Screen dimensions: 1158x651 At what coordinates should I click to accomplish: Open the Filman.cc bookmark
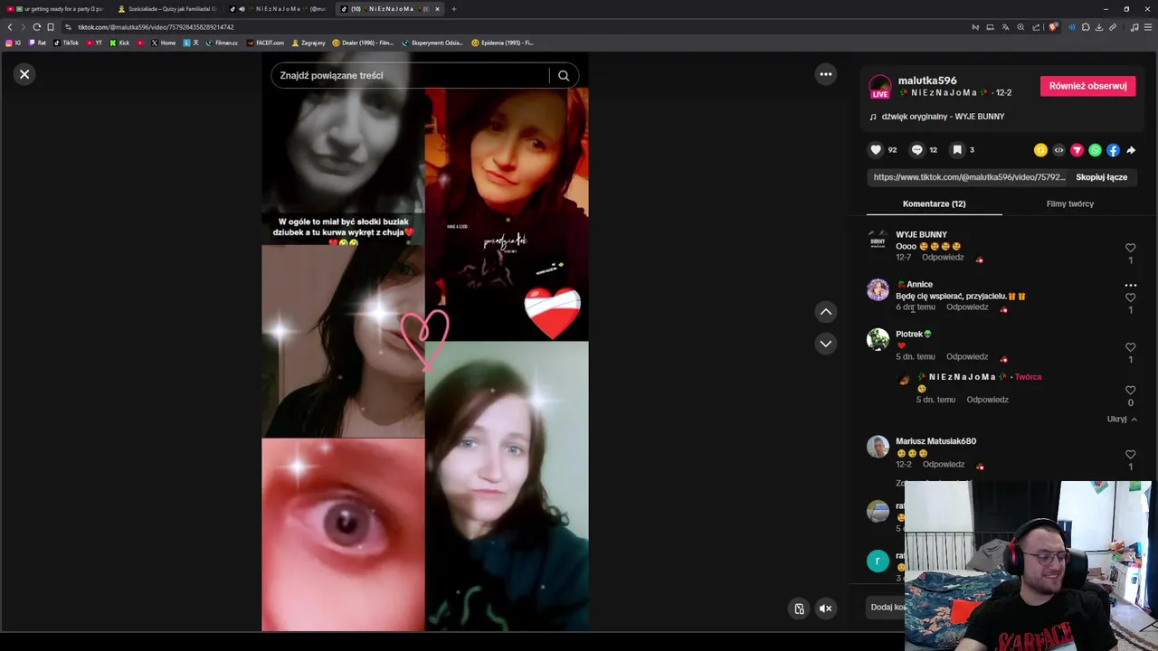(x=222, y=42)
